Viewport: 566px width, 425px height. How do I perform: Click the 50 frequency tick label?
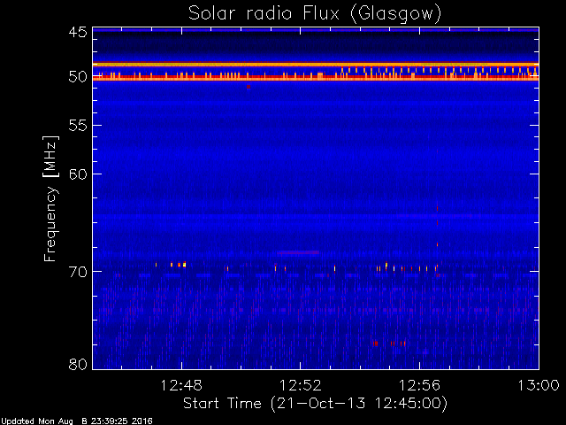(78, 77)
